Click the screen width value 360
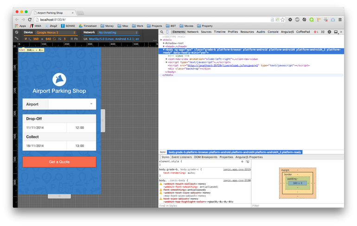357x226 pixels. [36, 39]
